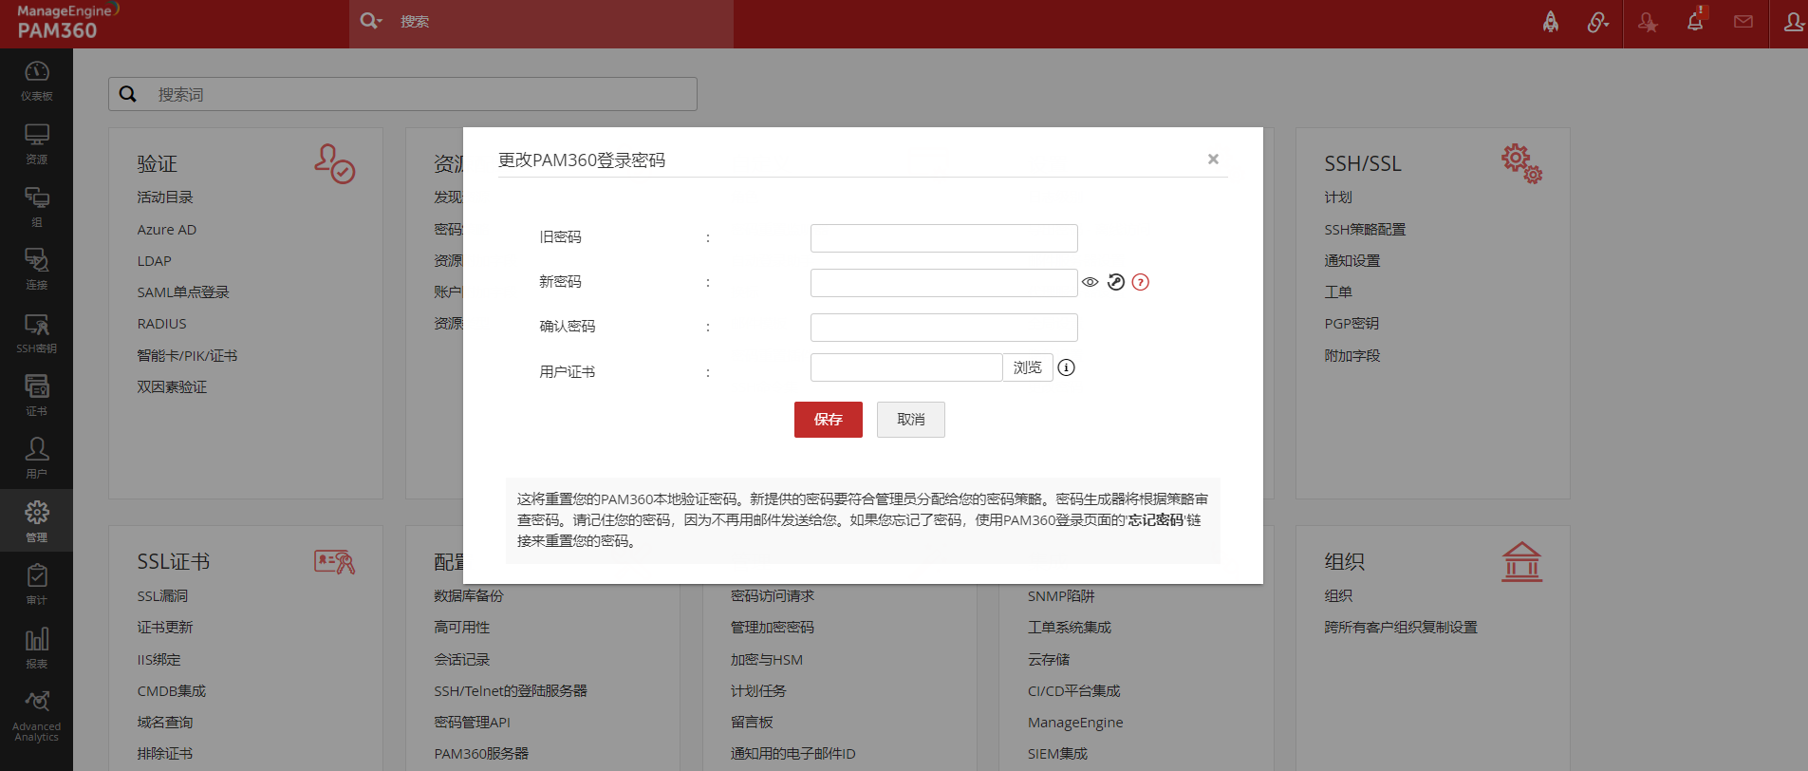This screenshot has width=1808, height=771.
Task: Open the PGP Keys (PGP密钥) link
Action: click(x=1352, y=324)
